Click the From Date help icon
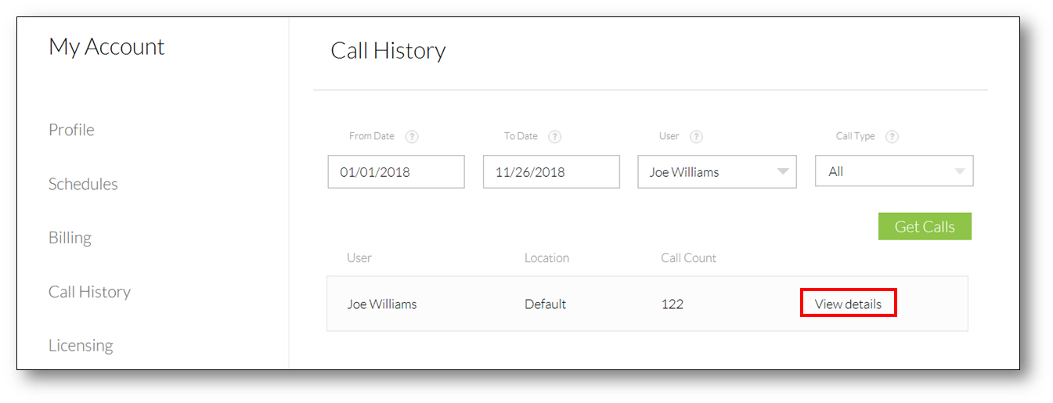The height and width of the screenshot is (403, 1053). pyautogui.click(x=412, y=136)
